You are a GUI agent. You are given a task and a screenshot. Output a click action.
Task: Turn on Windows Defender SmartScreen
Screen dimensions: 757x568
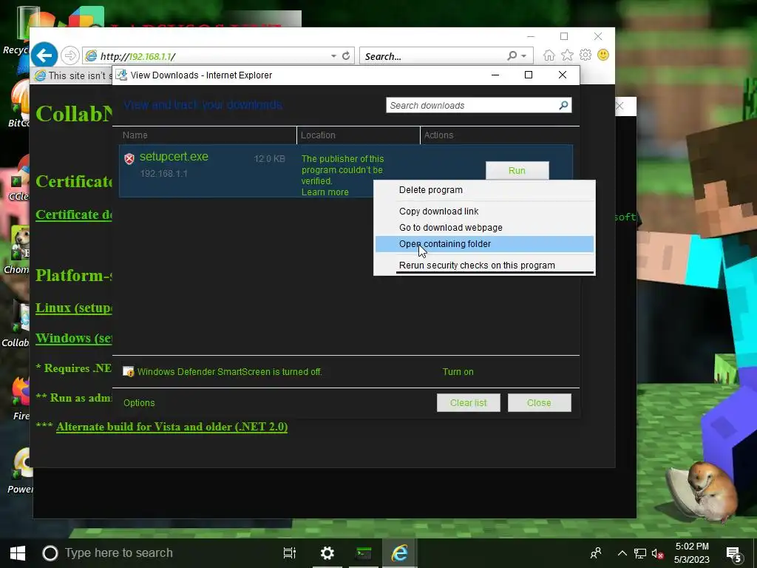458,372
